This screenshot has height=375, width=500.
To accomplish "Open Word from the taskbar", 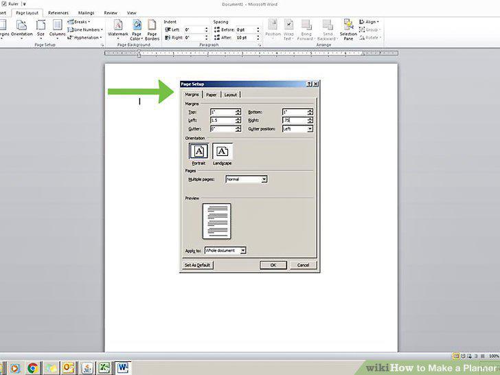I will (123, 368).
